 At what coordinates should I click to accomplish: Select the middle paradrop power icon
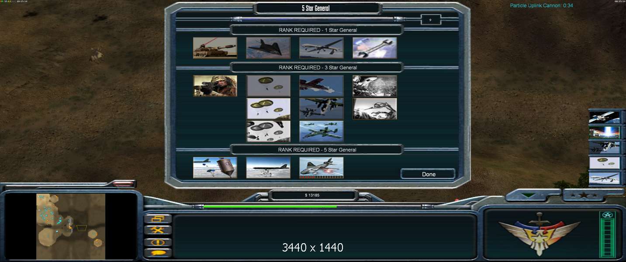(268, 109)
